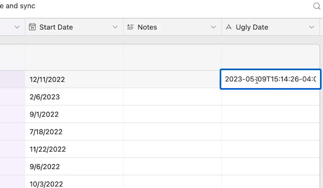Click the Ugly Date text-type icon

pyautogui.click(x=229, y=27)
